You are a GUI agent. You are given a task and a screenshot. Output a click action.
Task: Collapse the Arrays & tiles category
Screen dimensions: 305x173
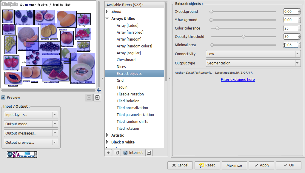[x=107, y=18]
